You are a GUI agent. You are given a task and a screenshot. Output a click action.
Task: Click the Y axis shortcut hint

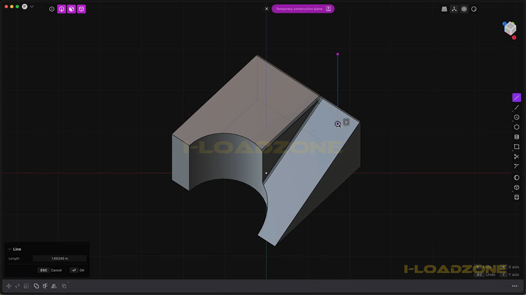coord(510,275)
